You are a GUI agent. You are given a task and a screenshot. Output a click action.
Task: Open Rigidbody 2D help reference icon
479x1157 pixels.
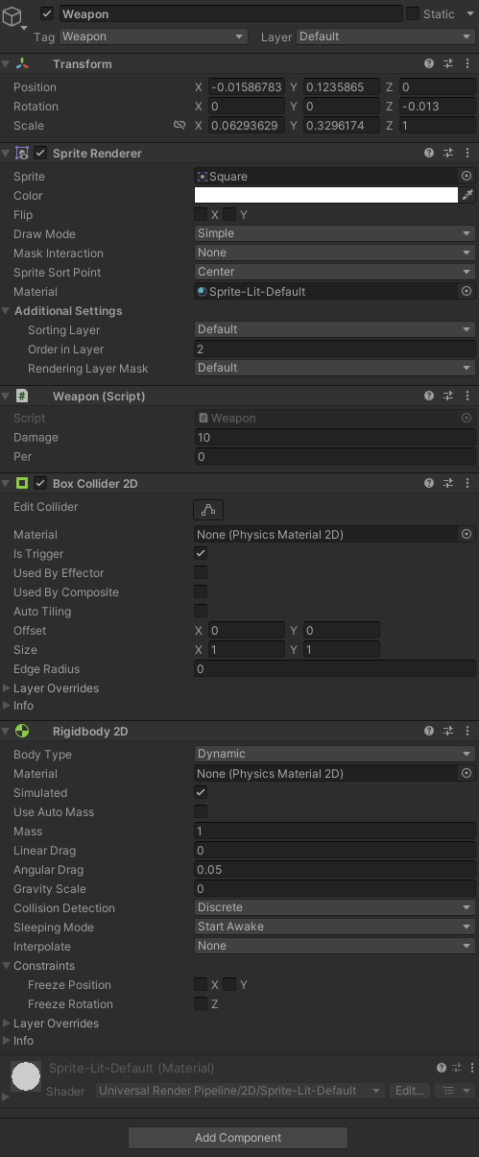point(430,731)
